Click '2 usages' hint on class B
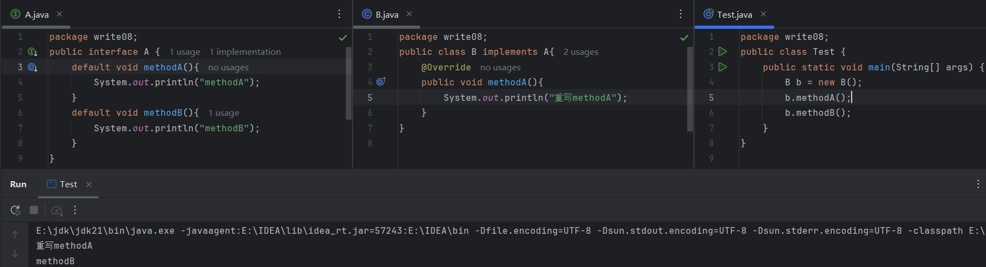 click(x=581, y=52)
